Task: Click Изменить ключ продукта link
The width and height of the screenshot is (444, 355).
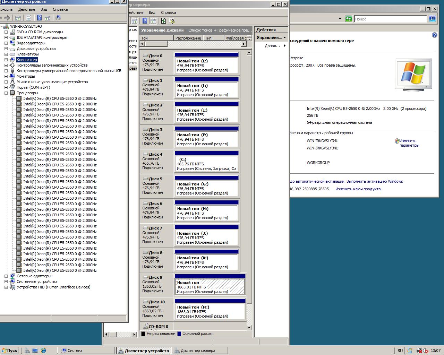Action: [x=358, y=189]
